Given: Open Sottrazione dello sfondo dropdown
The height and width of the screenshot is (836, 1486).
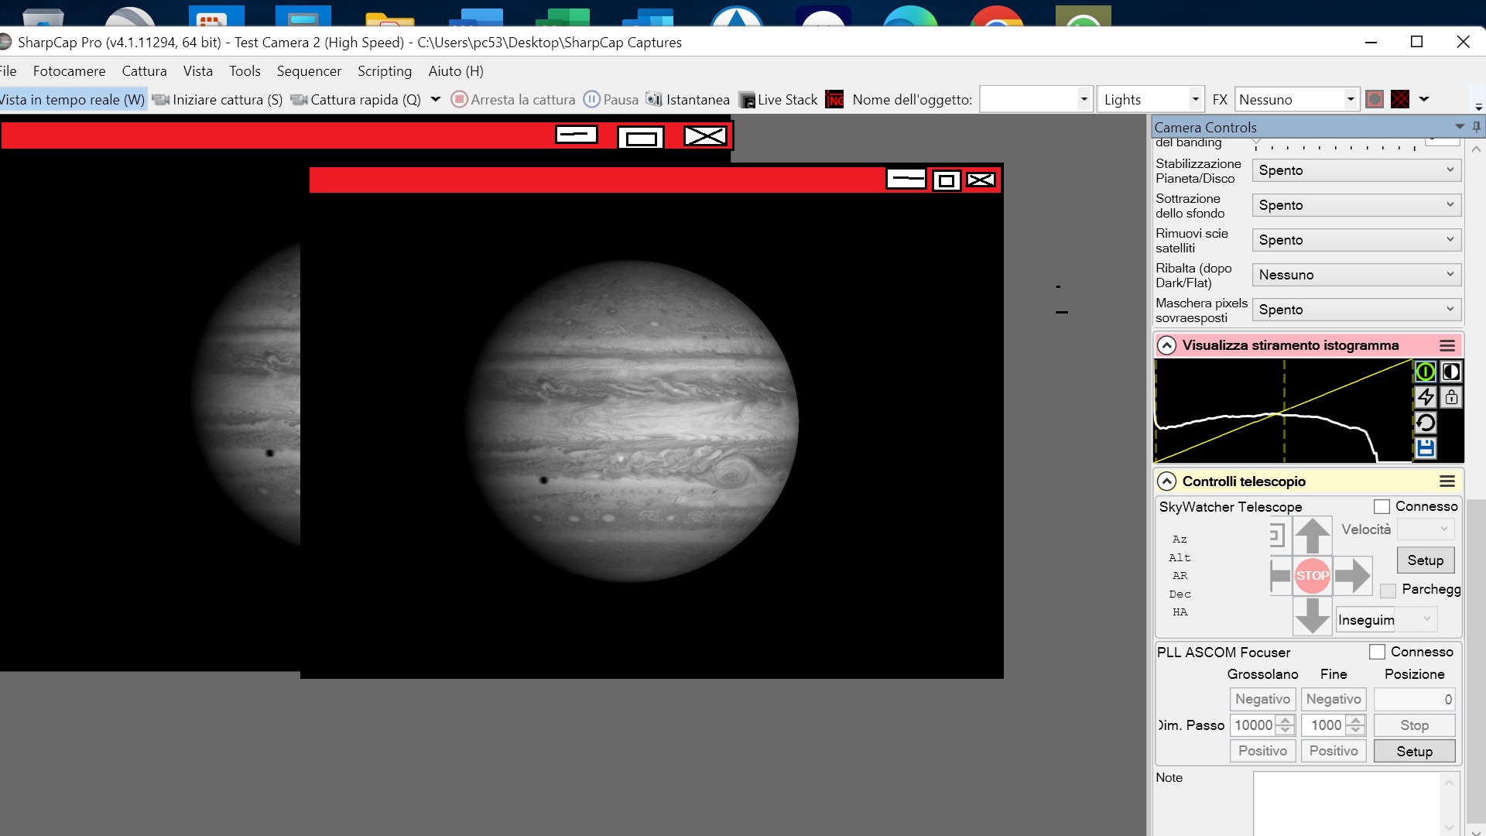Looking at the screenshot, I should coord(1356,205).
